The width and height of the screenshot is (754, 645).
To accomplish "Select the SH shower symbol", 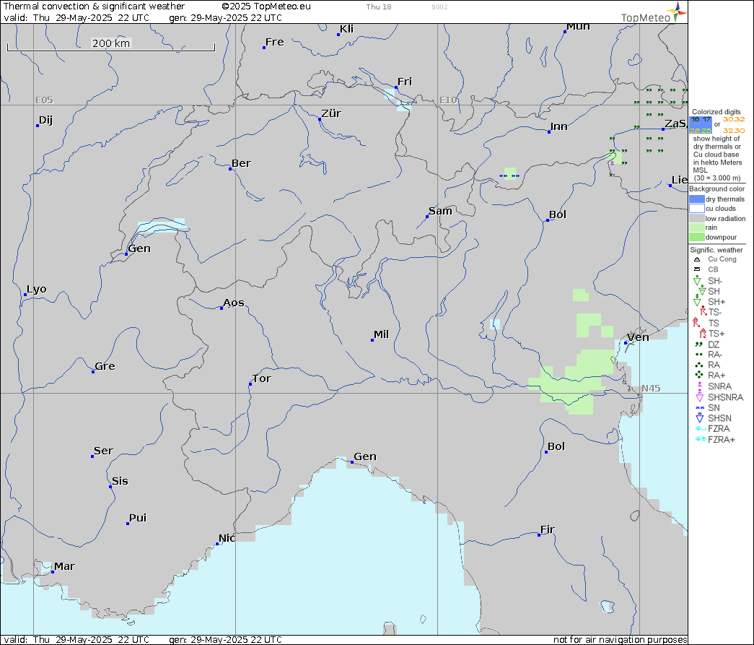I will point(702,291).
